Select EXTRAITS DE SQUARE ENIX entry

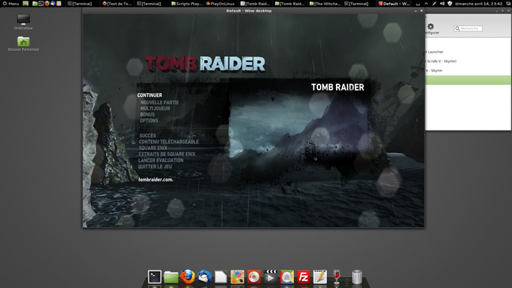pos(167,154)
